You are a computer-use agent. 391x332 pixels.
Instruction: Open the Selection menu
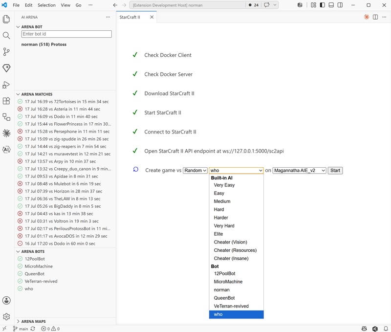[46, 5]
